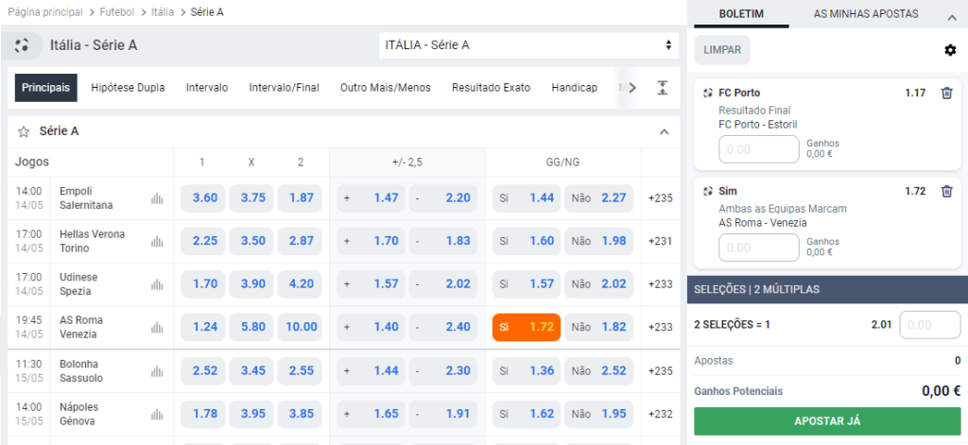Click stats icon for Nápoles vs Génova
This screenshot has width=968, height=445.
click(x=157, y=414)
